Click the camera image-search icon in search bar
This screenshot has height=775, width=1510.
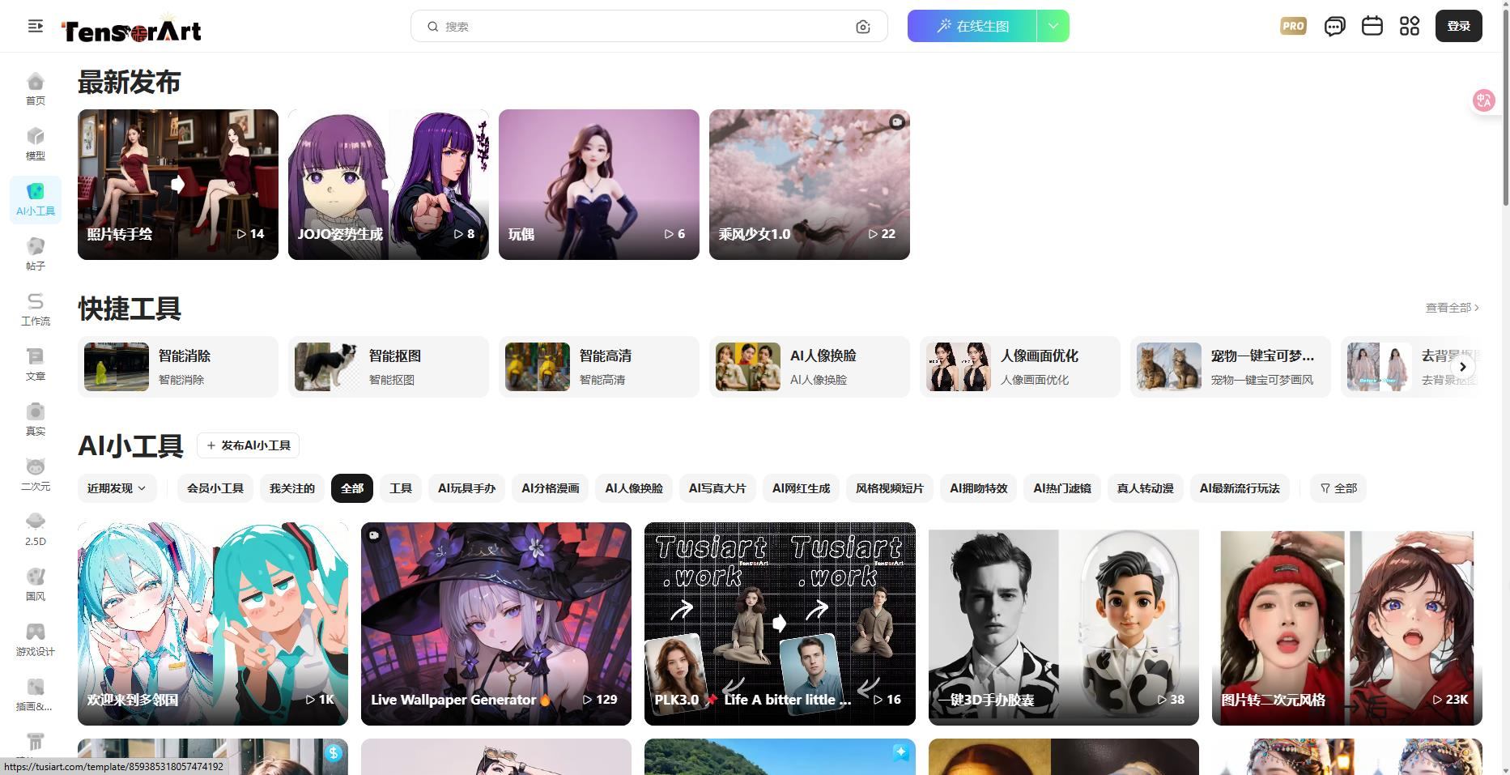863,27
